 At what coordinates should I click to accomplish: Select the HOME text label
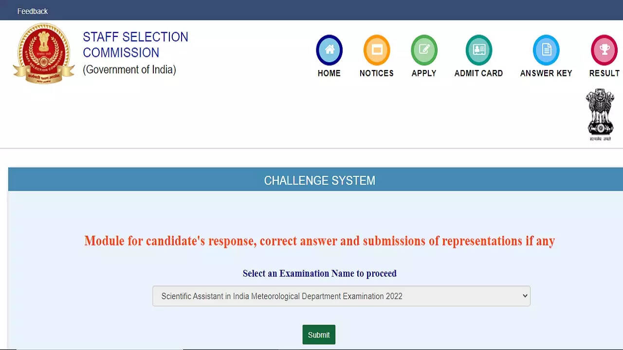330,73
